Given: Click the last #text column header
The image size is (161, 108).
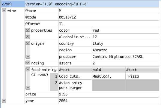Looking at the screenshot, I should pos(142,70).
